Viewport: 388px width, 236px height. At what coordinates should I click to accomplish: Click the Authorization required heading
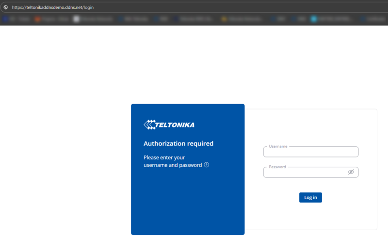(x=178, y=143)
